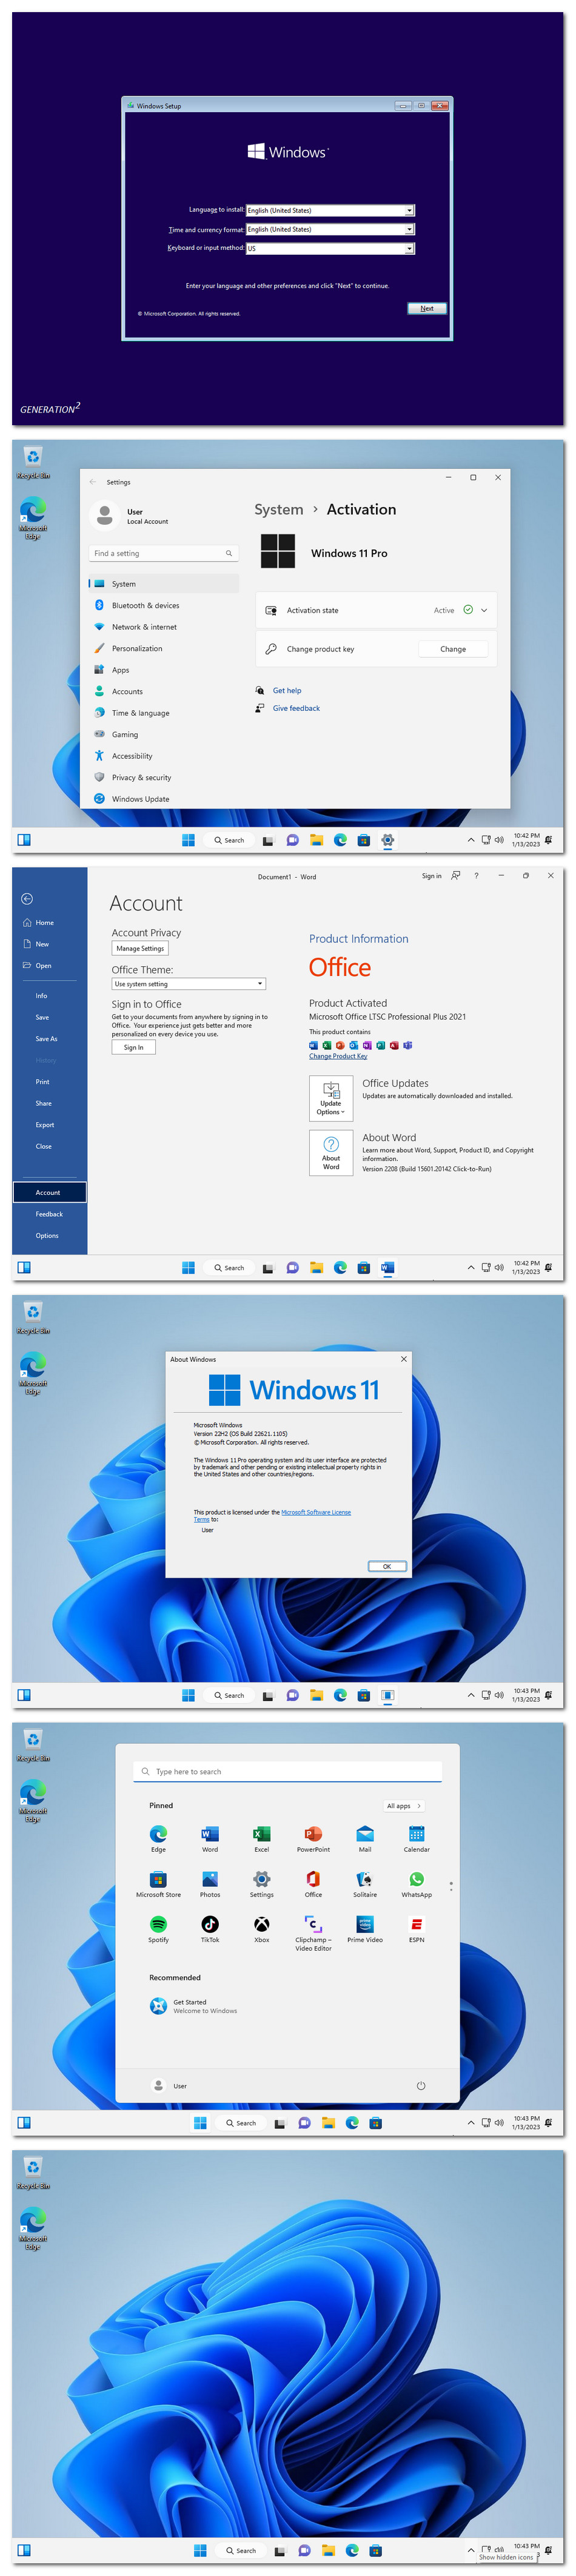
Task: Open Keyboard or input method dropdown
Action: click(330, 248)
